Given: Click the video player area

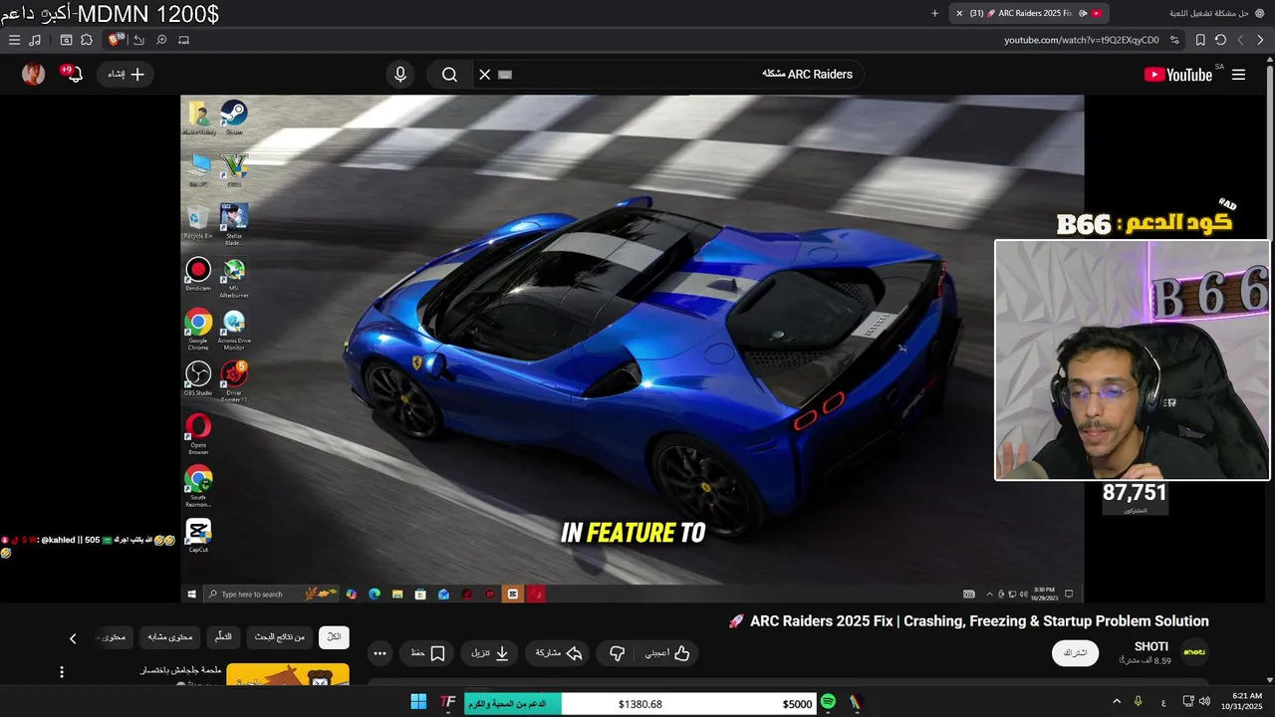Looking at the screenshot, I should point(633,349).
